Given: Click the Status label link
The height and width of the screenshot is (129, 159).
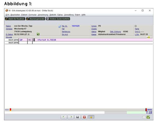Looking at the screenshot, I should coord(94,32).
